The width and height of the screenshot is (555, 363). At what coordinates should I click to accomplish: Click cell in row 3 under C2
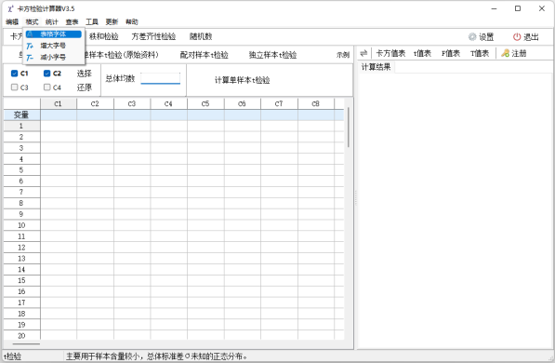95,148
